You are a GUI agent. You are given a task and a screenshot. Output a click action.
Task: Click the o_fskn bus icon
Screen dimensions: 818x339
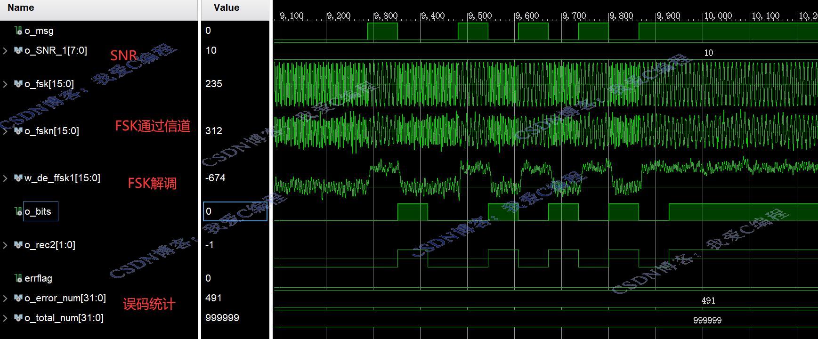click(18, 131)
